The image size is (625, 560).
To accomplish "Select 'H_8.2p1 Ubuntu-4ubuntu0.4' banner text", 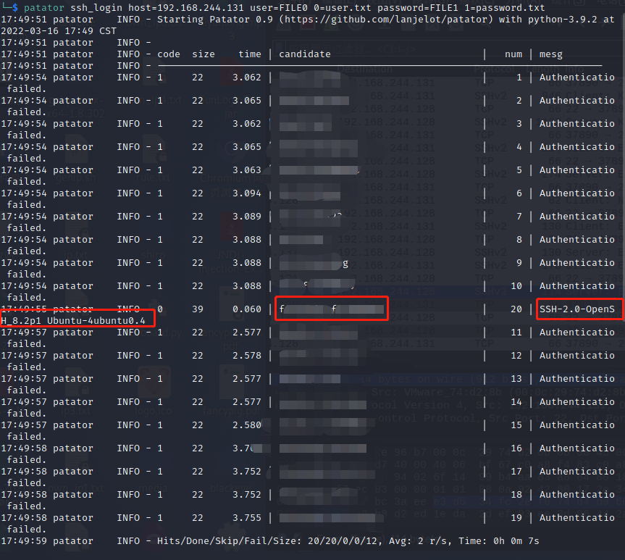I will [x=73, y=321].
